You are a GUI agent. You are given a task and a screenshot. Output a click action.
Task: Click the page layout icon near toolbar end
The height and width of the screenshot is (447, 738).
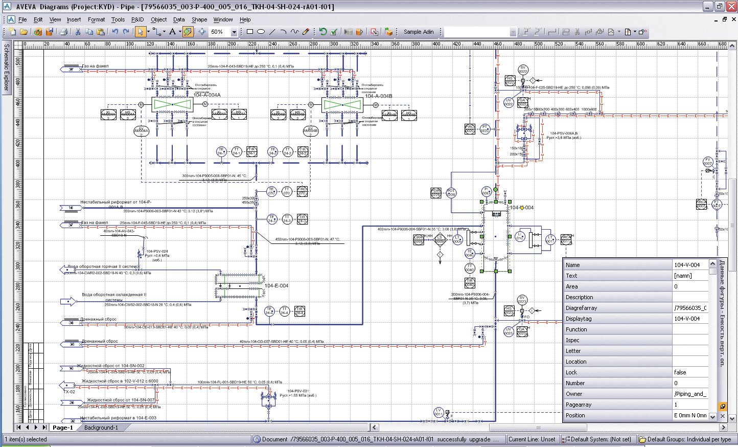pyautogui.click(x=628, y=32)
